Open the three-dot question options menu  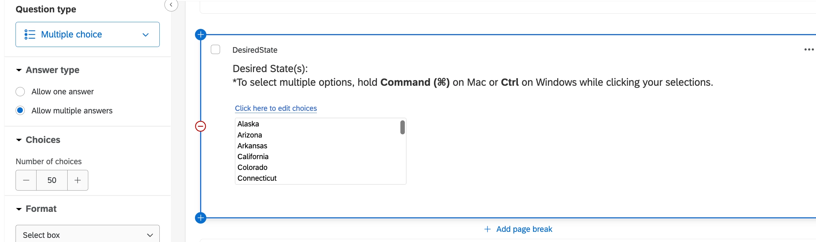coord(809,50)
